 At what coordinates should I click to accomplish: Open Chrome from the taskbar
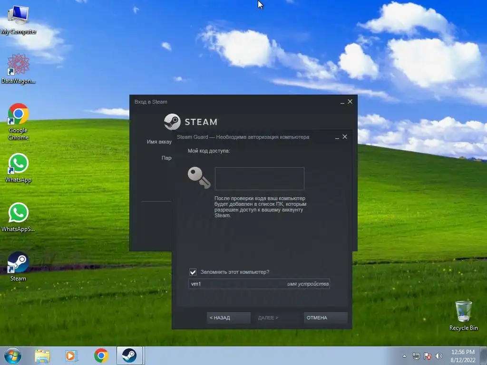[x=101, y=355]
